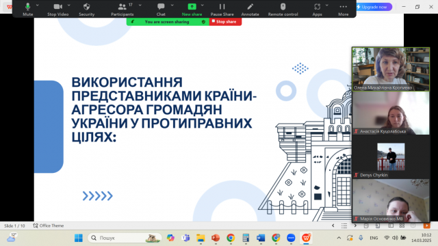The image size is (438, 246).
Task: Open PowerPoint from the taskbar
Action: coord(216,238)
